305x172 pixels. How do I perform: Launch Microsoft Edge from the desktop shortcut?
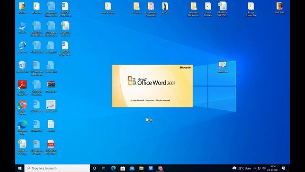point(22,128)
